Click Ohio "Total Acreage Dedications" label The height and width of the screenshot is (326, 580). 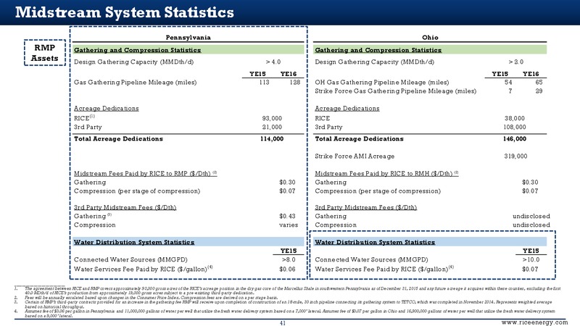click(x=359, y=138)
